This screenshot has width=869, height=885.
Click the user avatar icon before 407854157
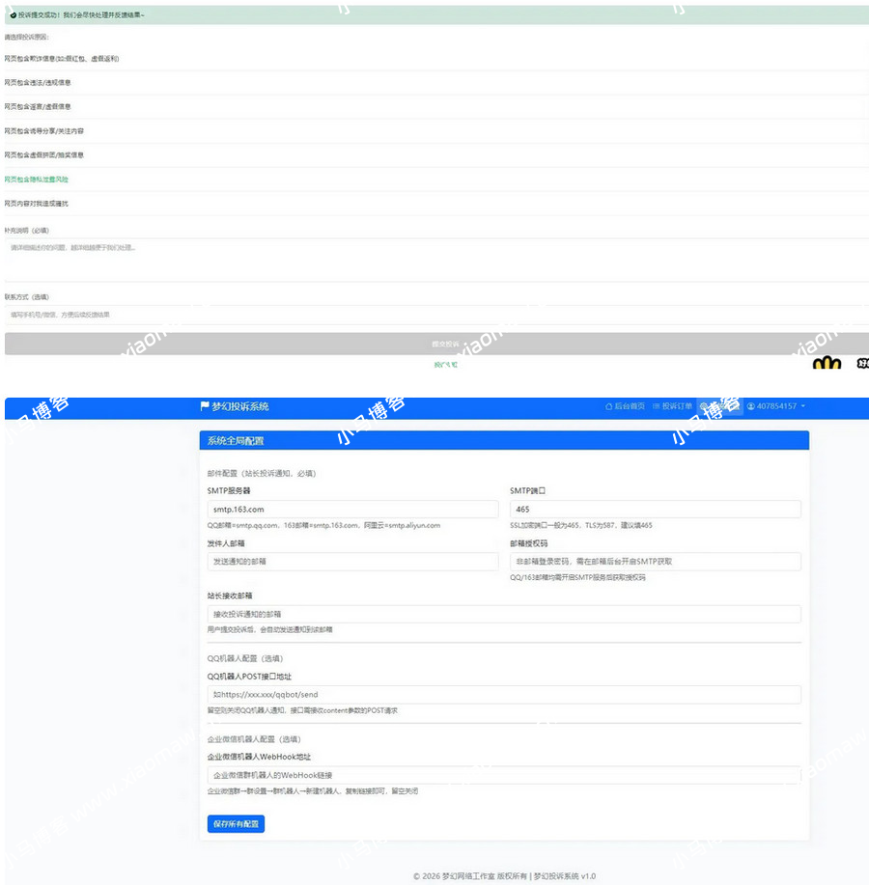point(750,406)
